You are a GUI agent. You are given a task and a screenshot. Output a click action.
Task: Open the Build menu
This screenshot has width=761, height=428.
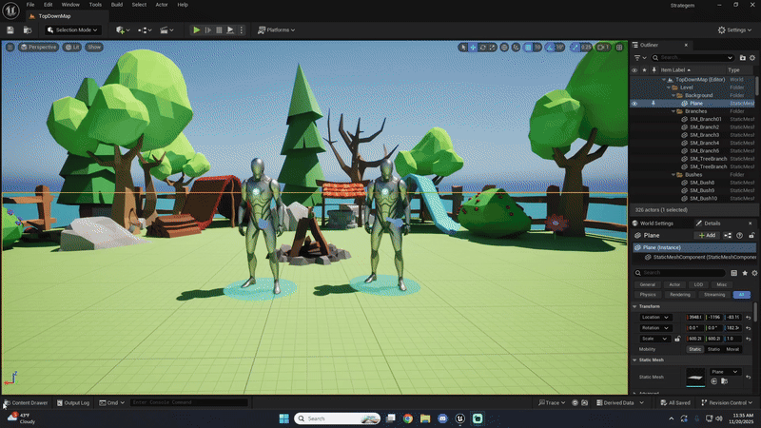click(x=116, y=5)
